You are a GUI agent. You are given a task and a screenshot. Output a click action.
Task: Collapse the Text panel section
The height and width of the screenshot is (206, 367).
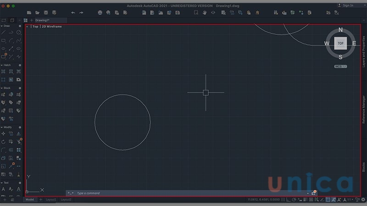(x=2, y=183)
